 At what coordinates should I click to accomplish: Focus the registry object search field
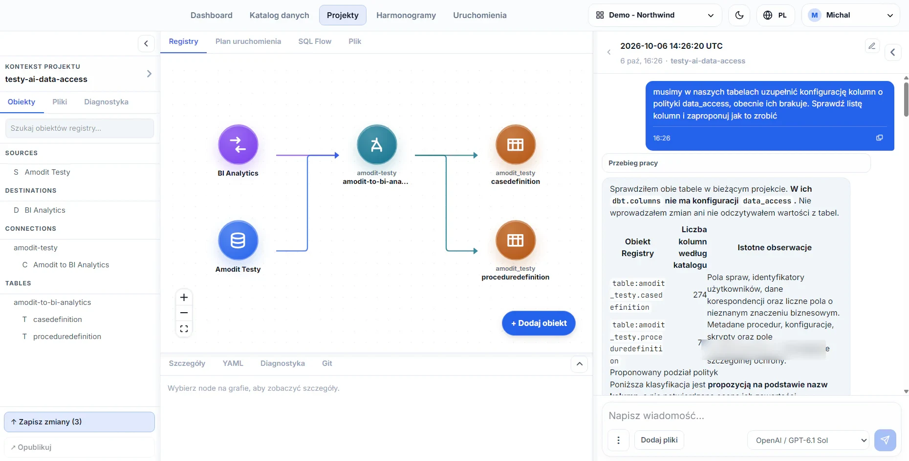(79, 128)
